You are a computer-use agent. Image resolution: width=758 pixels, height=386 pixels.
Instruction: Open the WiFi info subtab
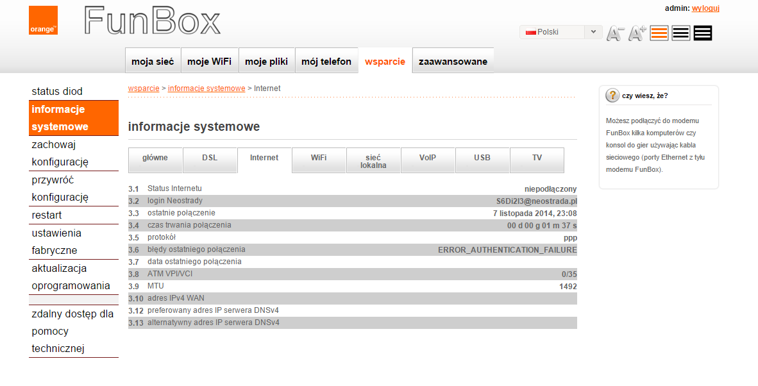coord(319,160)
